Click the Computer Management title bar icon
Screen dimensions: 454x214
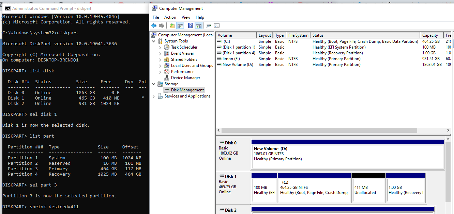pos(154,8)
